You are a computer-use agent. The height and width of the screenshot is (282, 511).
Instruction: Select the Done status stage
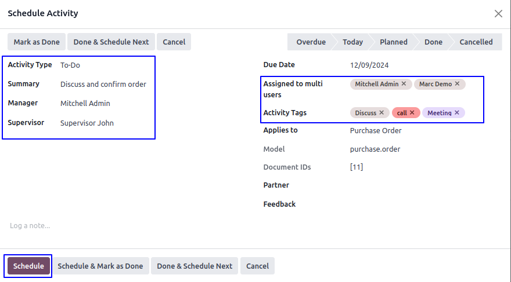[433, 42]
